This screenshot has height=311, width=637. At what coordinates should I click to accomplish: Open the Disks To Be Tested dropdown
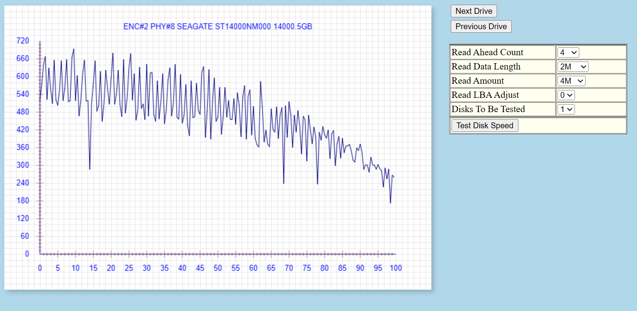pyautogui.click(x=566, y=109)
